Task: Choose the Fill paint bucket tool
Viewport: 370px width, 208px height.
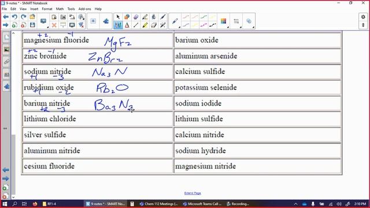Action: tap(154, 17)
